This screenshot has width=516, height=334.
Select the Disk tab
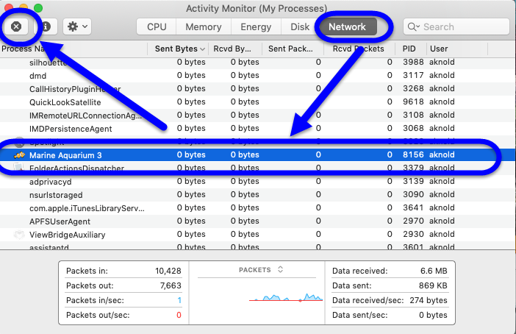[x=299, y=27]
